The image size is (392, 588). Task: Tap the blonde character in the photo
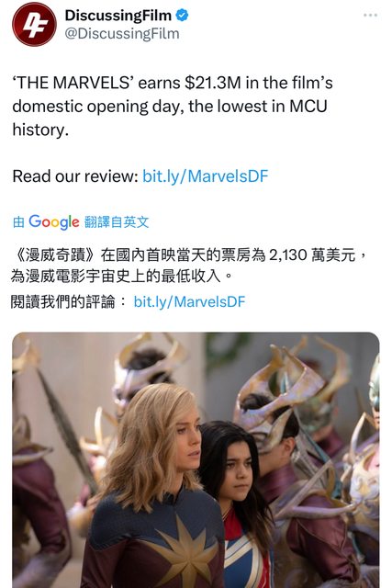tap(157, 488)
